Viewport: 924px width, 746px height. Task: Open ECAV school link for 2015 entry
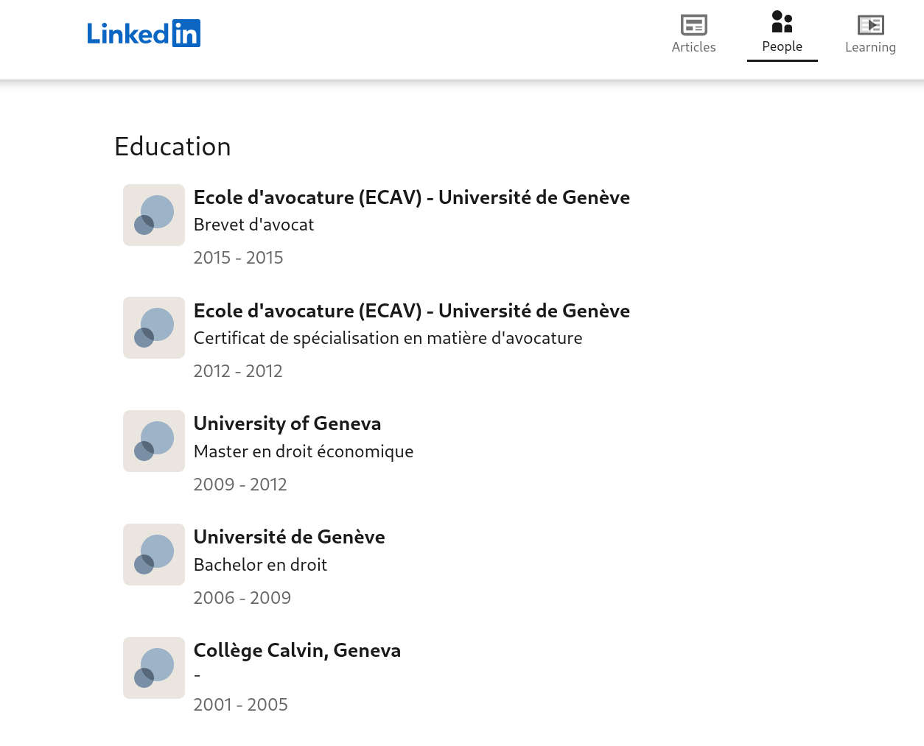point(411,197)
